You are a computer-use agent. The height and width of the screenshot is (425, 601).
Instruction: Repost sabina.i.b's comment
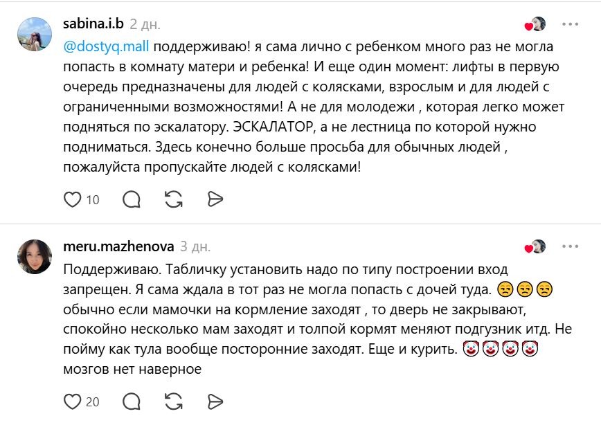coord(174,199)
